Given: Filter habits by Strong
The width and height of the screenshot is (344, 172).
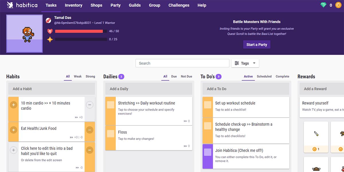Looking at the screenshot, I should click(90, 77).
